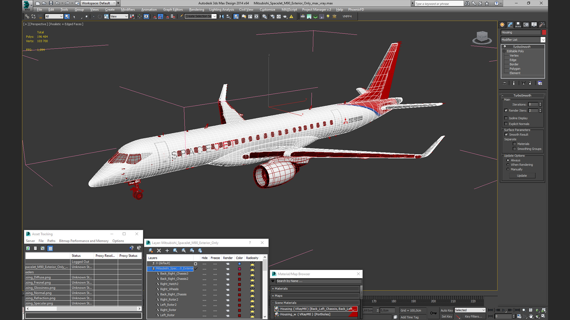Viewport: 570px width, 320px height.
Task: Enable Explicit Normals checkbox
Action: coord(506,124)
